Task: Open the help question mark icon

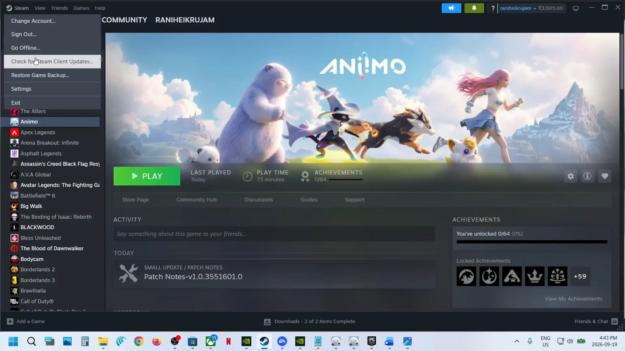Action: coord(493,8)
